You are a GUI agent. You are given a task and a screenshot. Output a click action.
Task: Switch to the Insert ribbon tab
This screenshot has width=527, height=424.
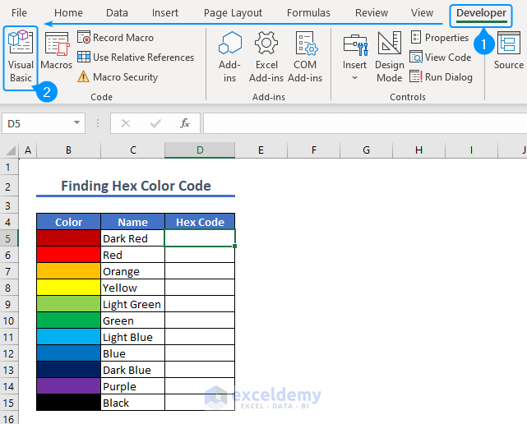click(165, 13)
